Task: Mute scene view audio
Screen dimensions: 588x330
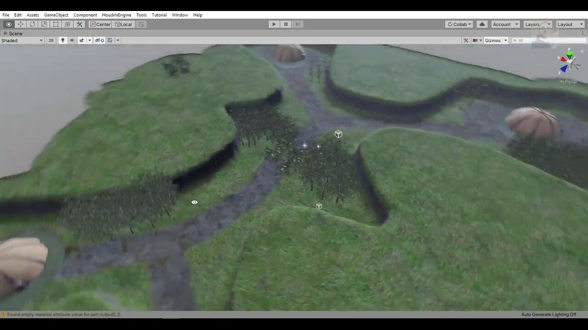Action: [x=72, y=40]
